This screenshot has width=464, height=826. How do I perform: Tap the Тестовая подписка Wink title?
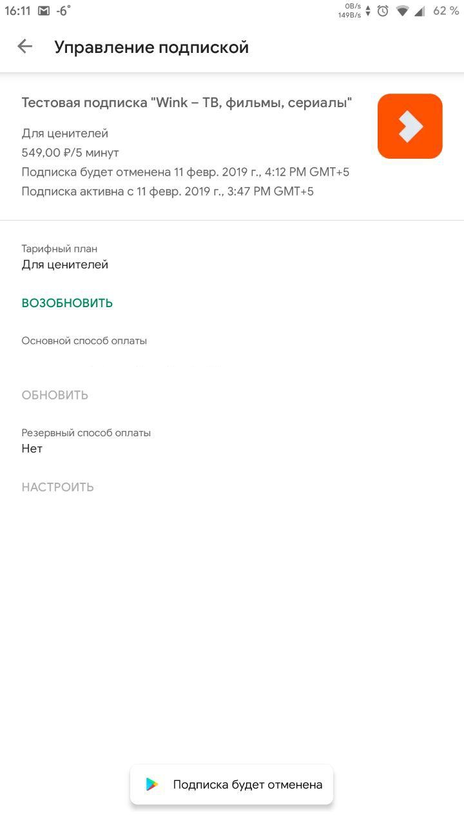coord(187,103)
